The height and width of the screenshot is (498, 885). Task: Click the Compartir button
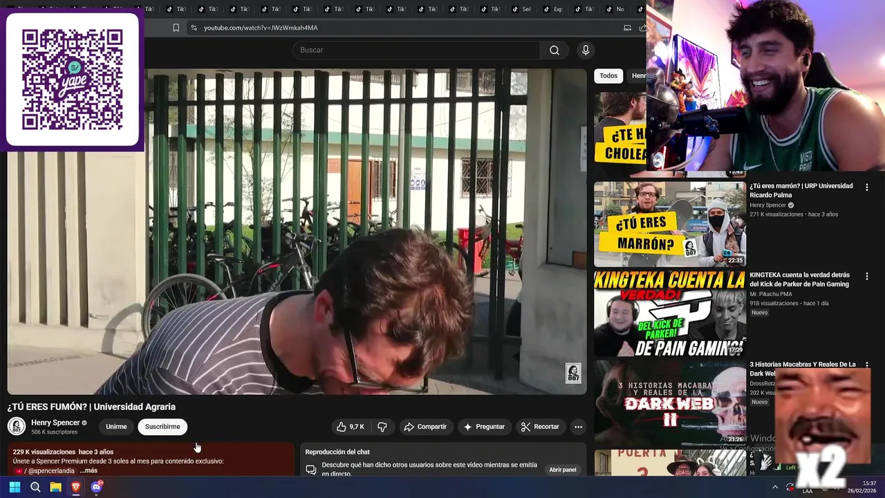(x=425, y=427)
